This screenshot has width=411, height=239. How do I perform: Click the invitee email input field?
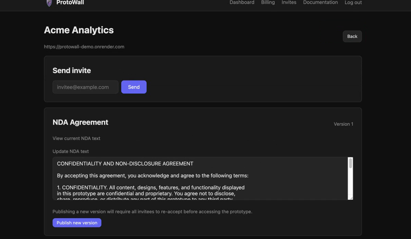[85, 87]
